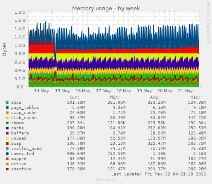
Task: Click swap max value 583.79M
Action: (x=197, y=143)
